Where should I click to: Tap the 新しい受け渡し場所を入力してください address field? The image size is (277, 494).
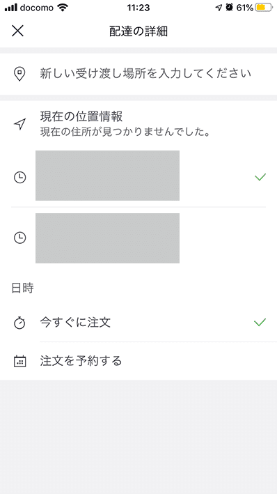[138, 74]
